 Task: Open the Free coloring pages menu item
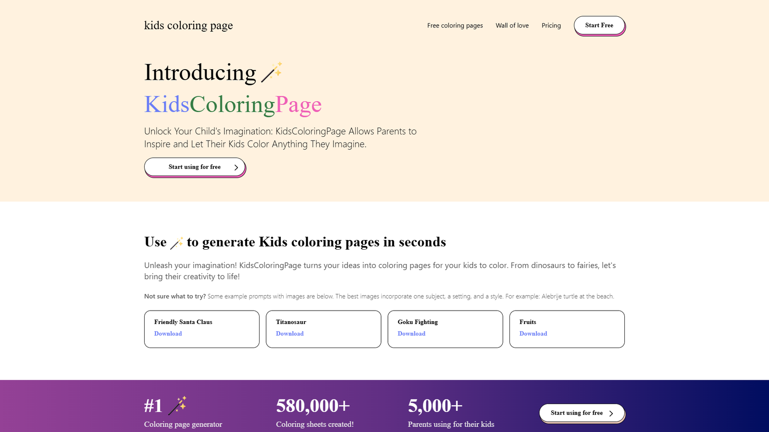[455, 25]
